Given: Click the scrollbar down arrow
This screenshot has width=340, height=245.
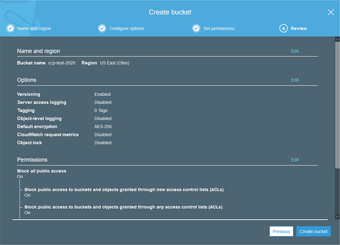Looking at the screenshot, I should pyautogui.click(x=337, y=216).
